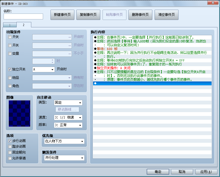Tick the 角色 condition checkbox
Image resolution: width=220 pixels, height=177 pixels.
10,86
